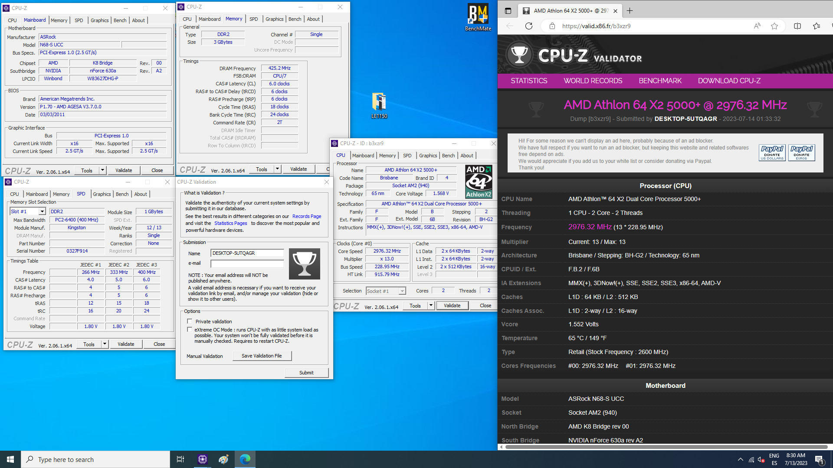This screenshot has height=468, width=833.
Task: Click Validate in Mainboard window
Action: tap(124, 170)
